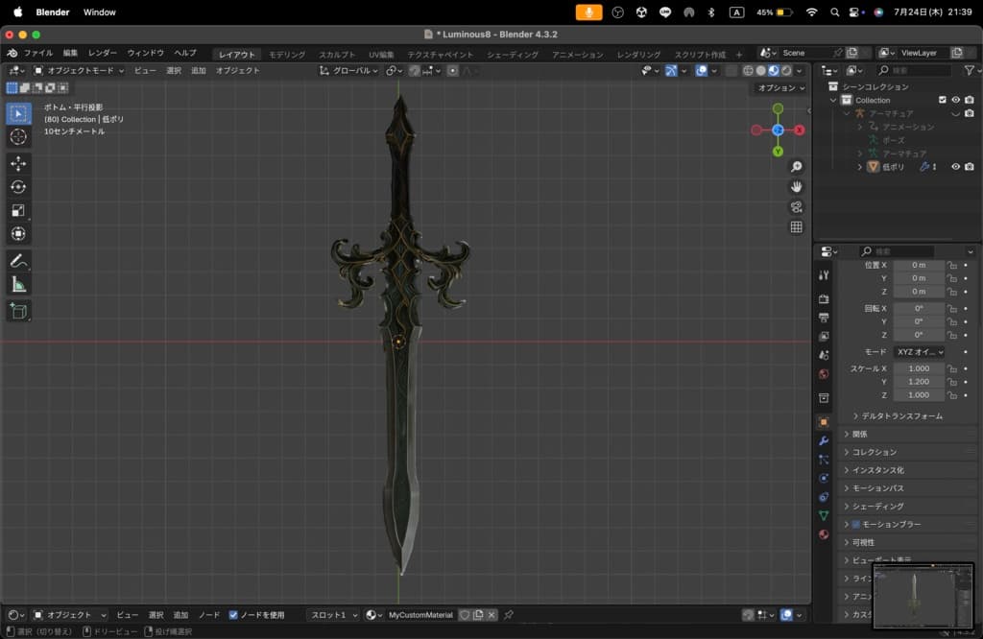Activate the Scale tool
This screenshot has width=983, height=639.
(x=18, y=210)
